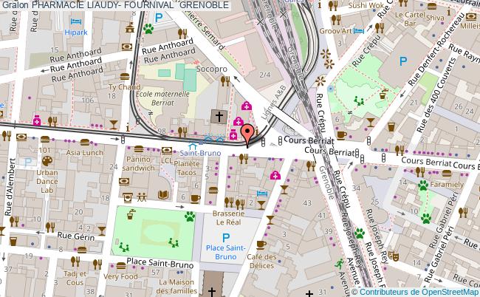
Task: Select the LCL bank icon
Action: (167, 150)
